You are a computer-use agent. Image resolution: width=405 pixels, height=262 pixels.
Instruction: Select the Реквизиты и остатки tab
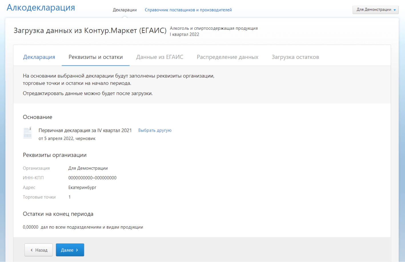(x=96, y=57)
